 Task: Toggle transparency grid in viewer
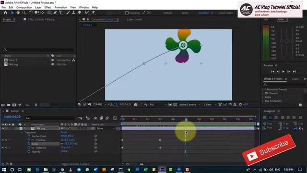coord(175,105)
